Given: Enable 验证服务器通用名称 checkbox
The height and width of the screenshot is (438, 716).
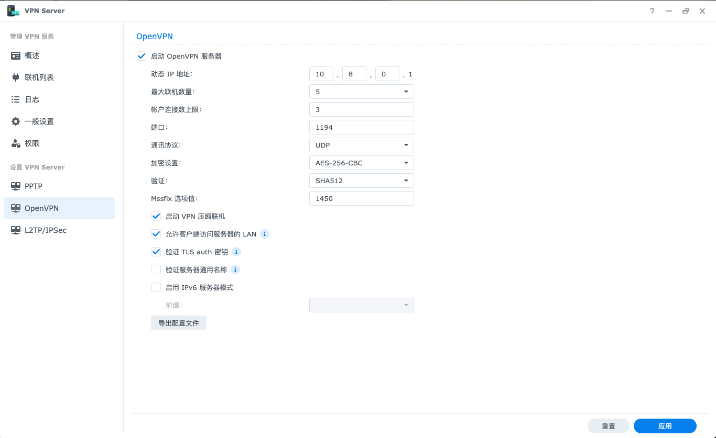Looking at the screenshot, I should (156, 269).
